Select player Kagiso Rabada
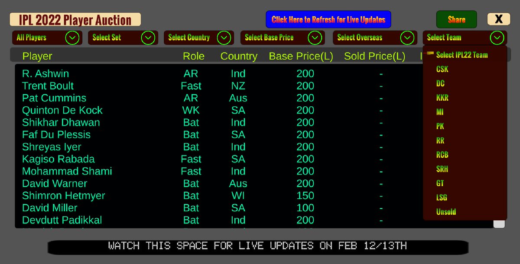The height and width of the screenshot is (264, 520). tap(58, 159)
